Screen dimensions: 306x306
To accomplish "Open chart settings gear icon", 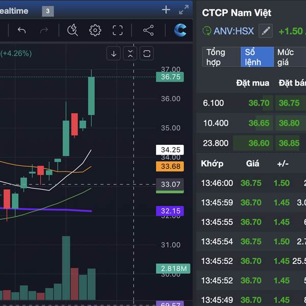I will pos(95,30).
